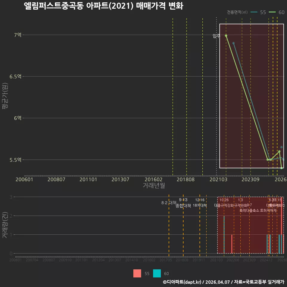The height and width of the screenshot is (287, 287).
Task: Click the 12·16 18차대책 policy marker label
Action: (x=200, y=203)
